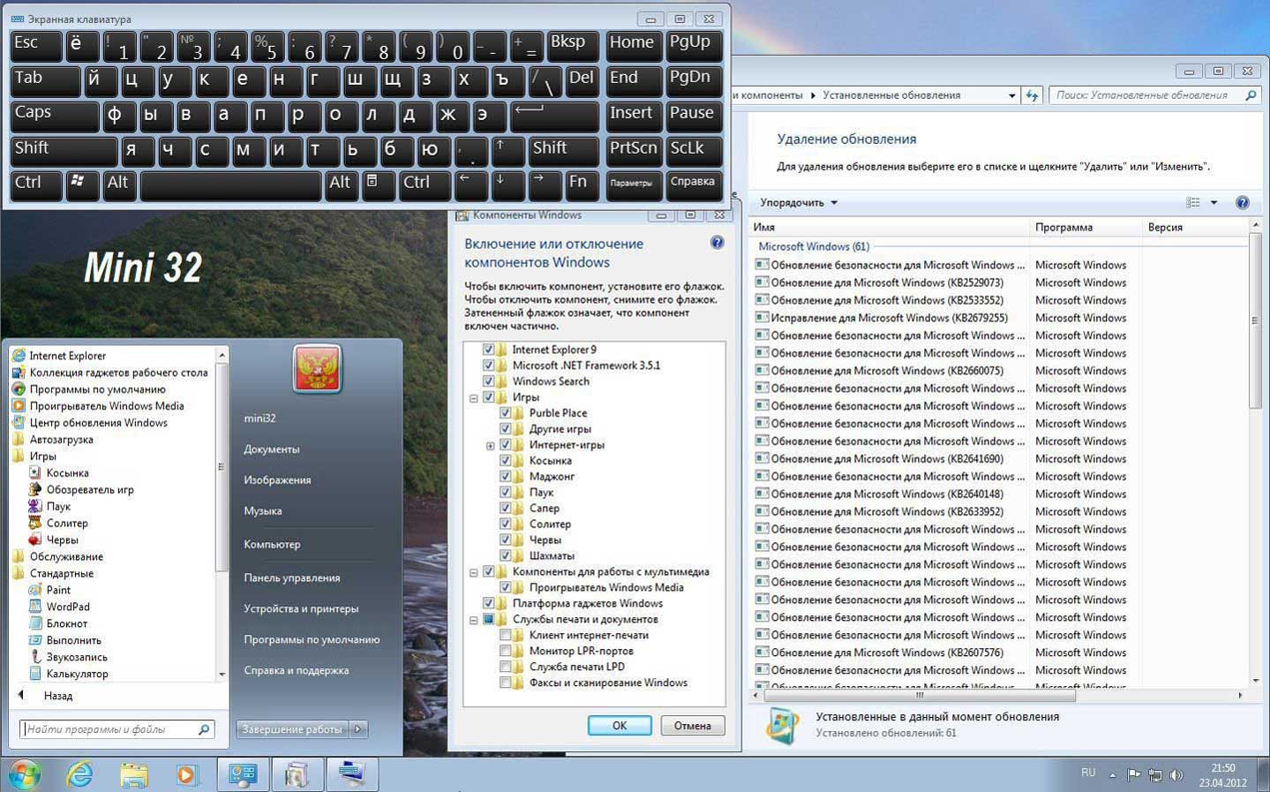Disable the Windows Search component checkbox
The height and width of the screenshot is (792, 1270).
[x=488, y=381]
